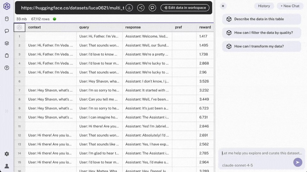Choose 'Describe the data in this table' suggestion
The height and width of the screenshot is (172, 307).
(262, 19)
